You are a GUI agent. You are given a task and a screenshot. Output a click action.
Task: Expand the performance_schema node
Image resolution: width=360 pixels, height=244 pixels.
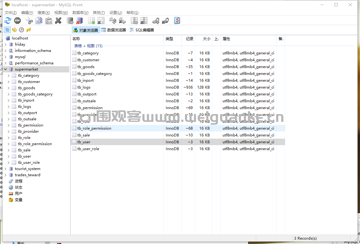pyautogui.click(x=6, y=63)
